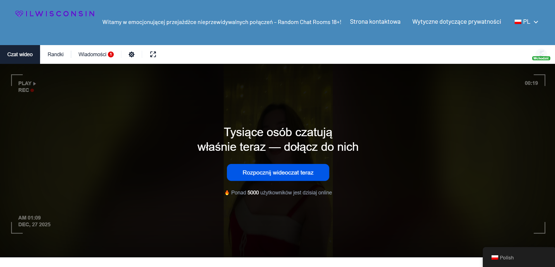This screenshot has height=267, width=555.
Task: Click Rozpocznij wideoczat teraz button
Action: [x=278, y=172]
